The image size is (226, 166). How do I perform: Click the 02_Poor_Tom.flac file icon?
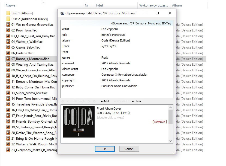[8, 30]
